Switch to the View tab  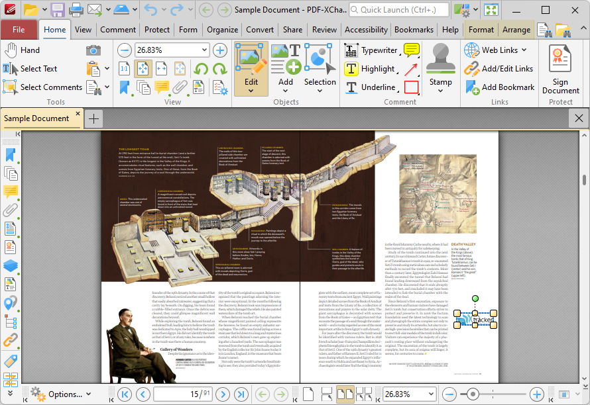point(83,30)
